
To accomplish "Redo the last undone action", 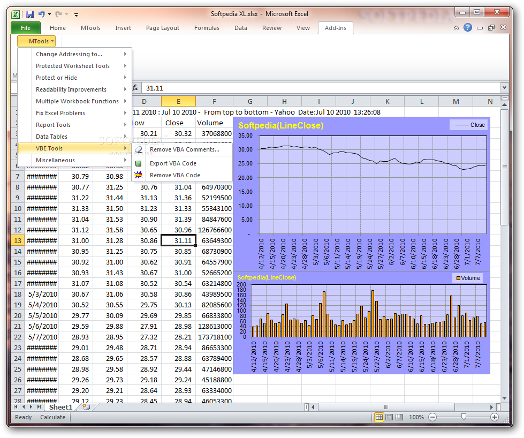I will 58,14.
